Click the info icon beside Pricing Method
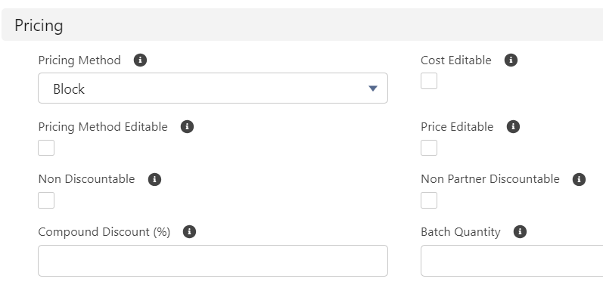This screenshot has height=291, width=603. pos(141,60)
